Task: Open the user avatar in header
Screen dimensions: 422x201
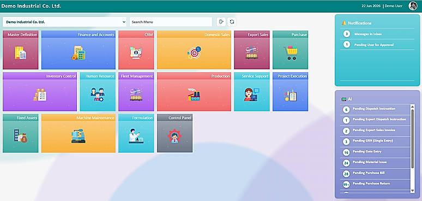Action: coord(413,6)
